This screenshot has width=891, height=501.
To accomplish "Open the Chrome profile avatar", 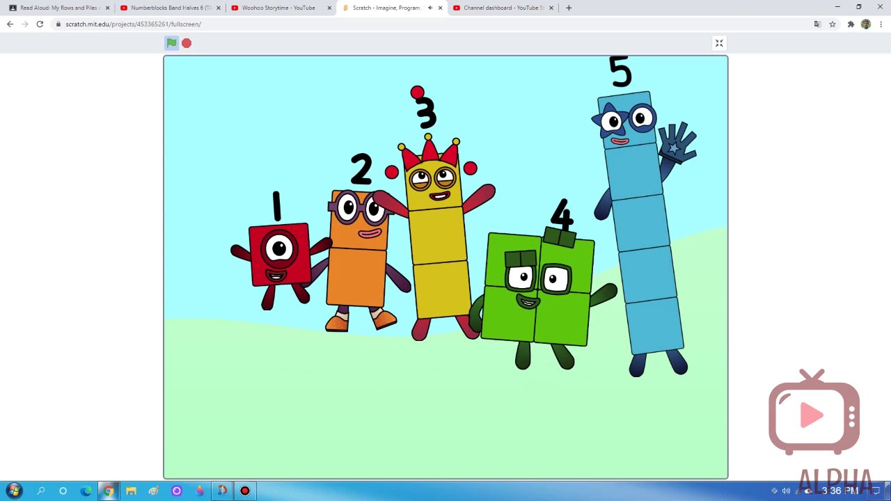I will (865, 24).
